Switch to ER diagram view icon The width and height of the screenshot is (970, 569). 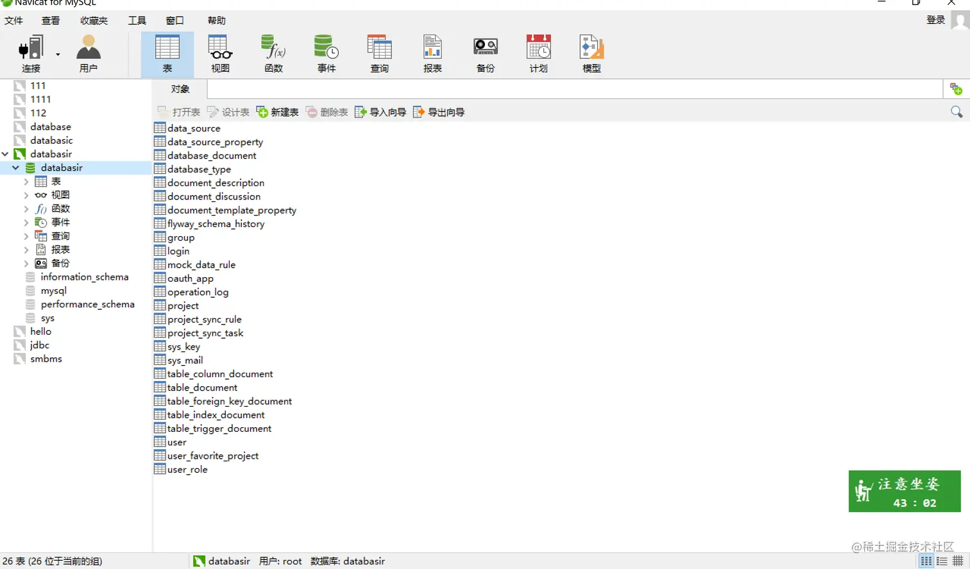(958, 561)
